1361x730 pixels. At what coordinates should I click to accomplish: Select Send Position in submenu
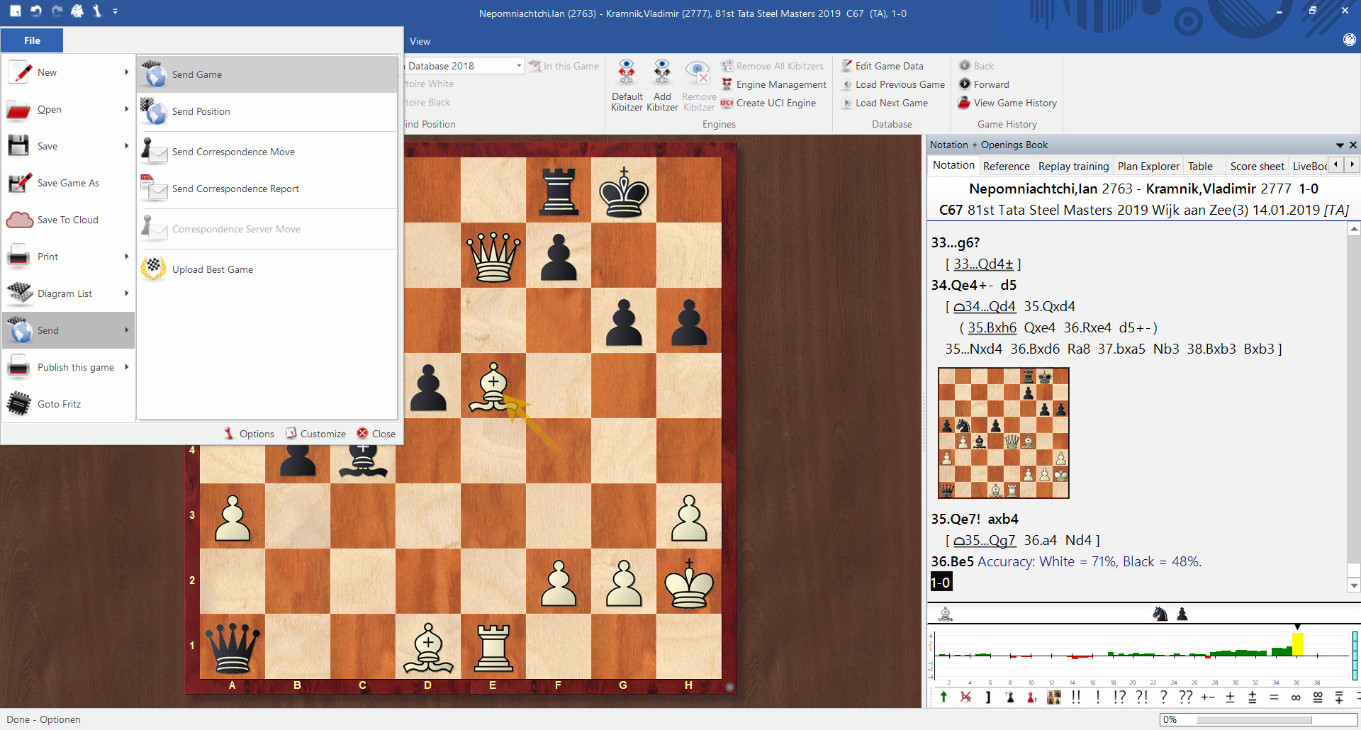coord(267,111)
